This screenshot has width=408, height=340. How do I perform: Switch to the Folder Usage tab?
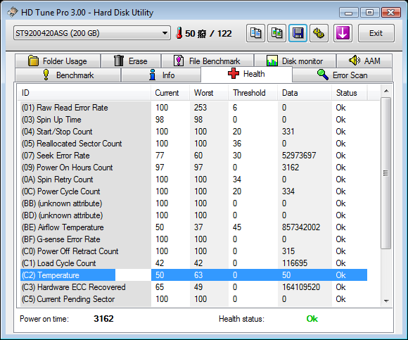(58, 61)
